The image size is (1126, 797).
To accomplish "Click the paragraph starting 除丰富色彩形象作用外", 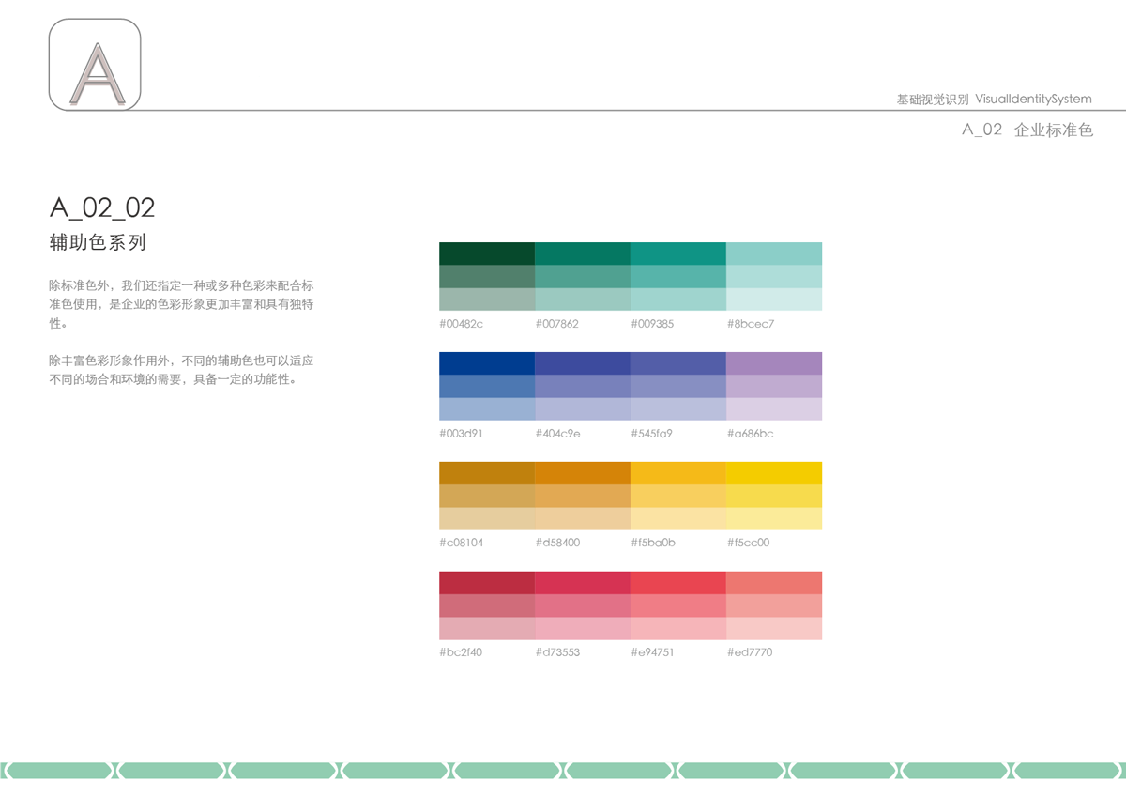I will (x=181, y=370).
